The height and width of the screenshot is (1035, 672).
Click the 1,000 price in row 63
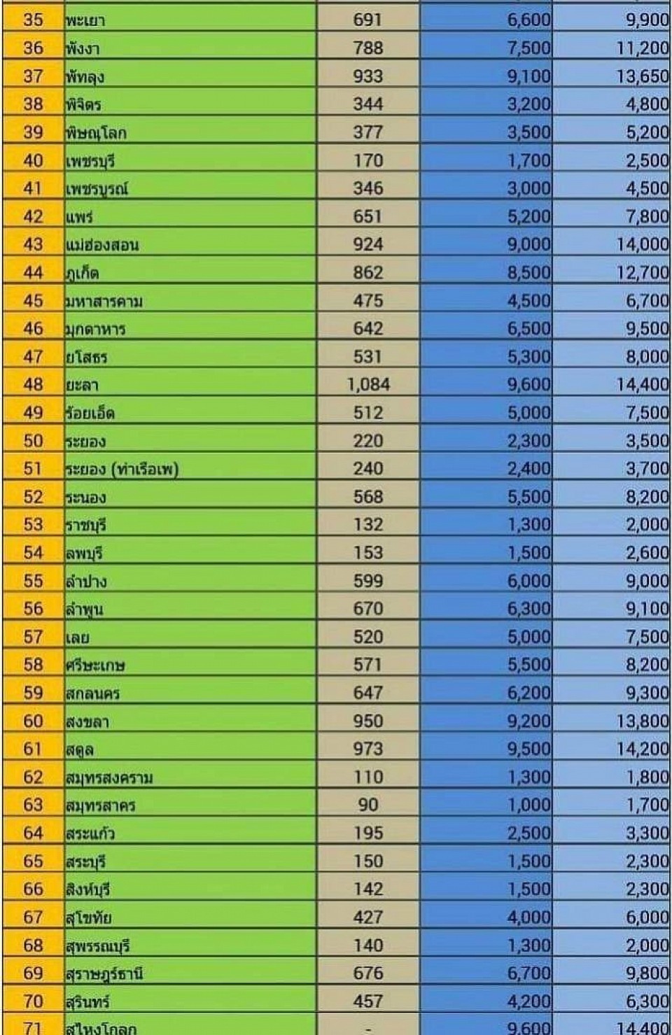click(486, 805)
